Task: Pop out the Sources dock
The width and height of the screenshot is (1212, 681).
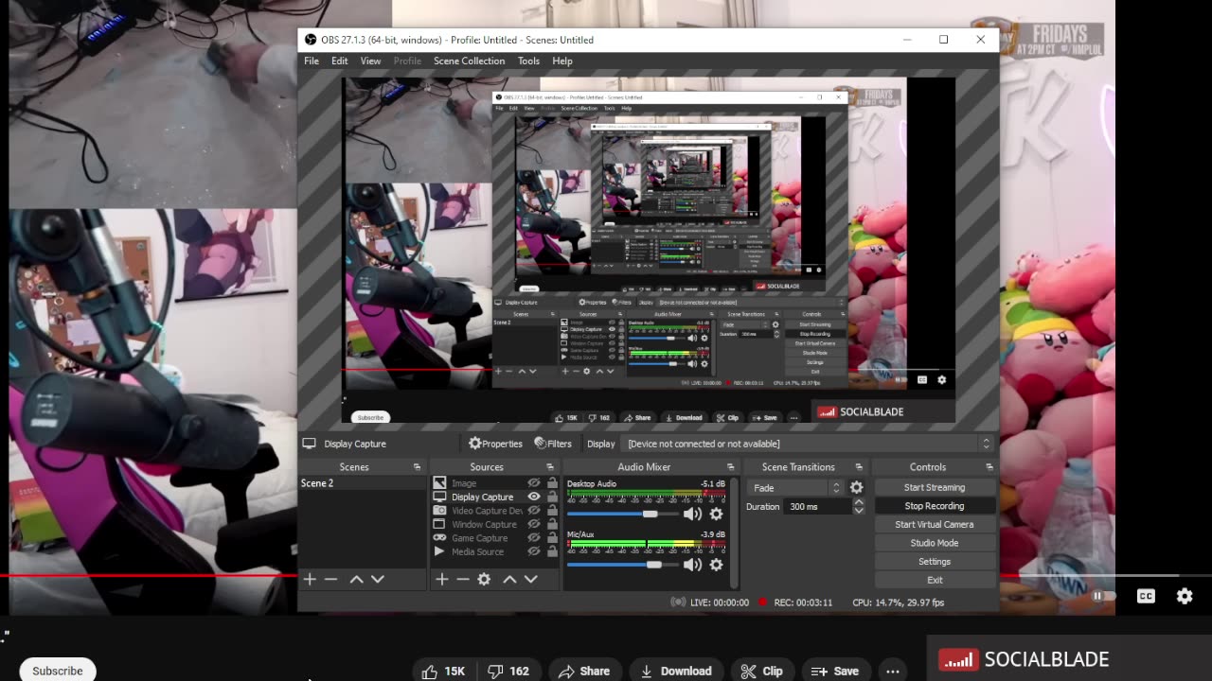Action: pyautogui.click(x=549, y=467)
